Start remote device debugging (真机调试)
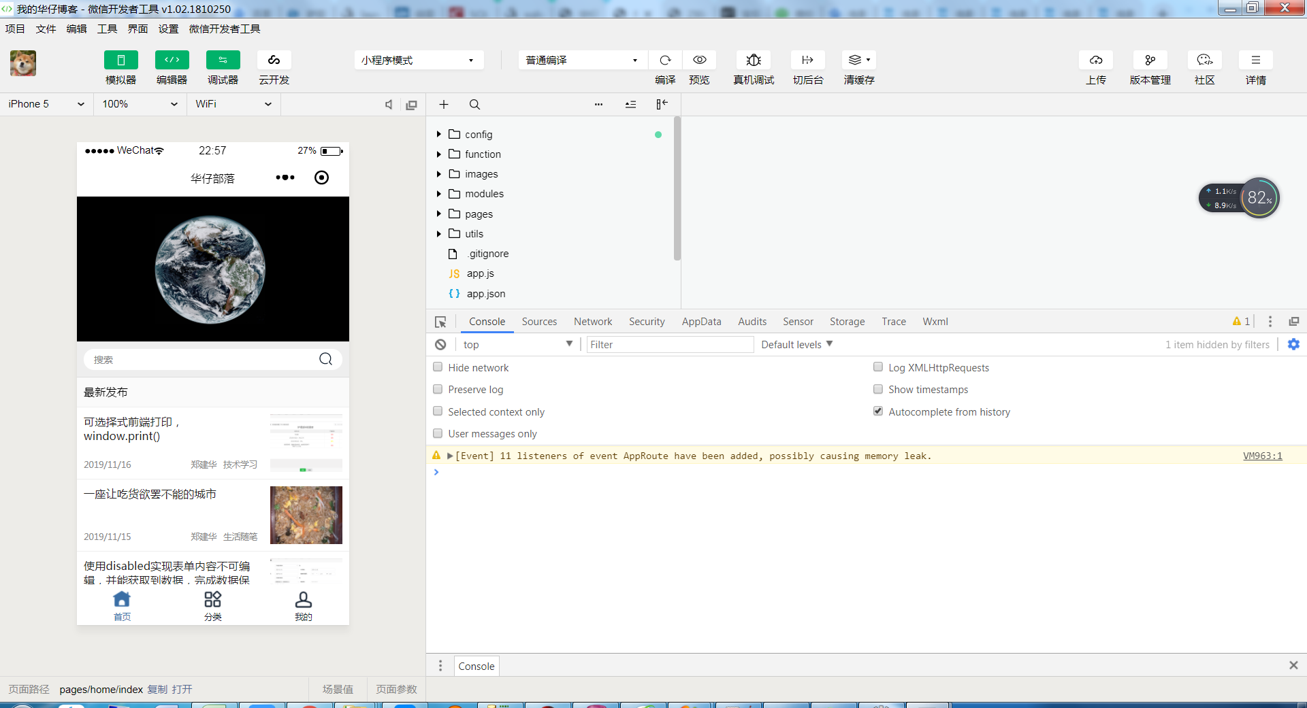 [754, 60]
